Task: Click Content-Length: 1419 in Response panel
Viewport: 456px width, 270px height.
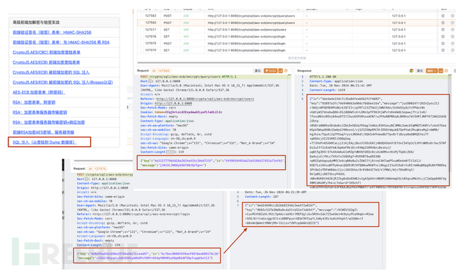Action: click(327, 90)
